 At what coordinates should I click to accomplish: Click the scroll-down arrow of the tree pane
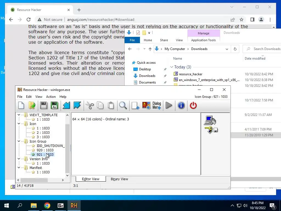[68, 176]
